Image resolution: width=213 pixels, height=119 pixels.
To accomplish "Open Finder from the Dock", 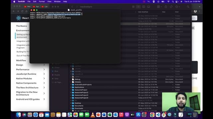I will point(19,115).
